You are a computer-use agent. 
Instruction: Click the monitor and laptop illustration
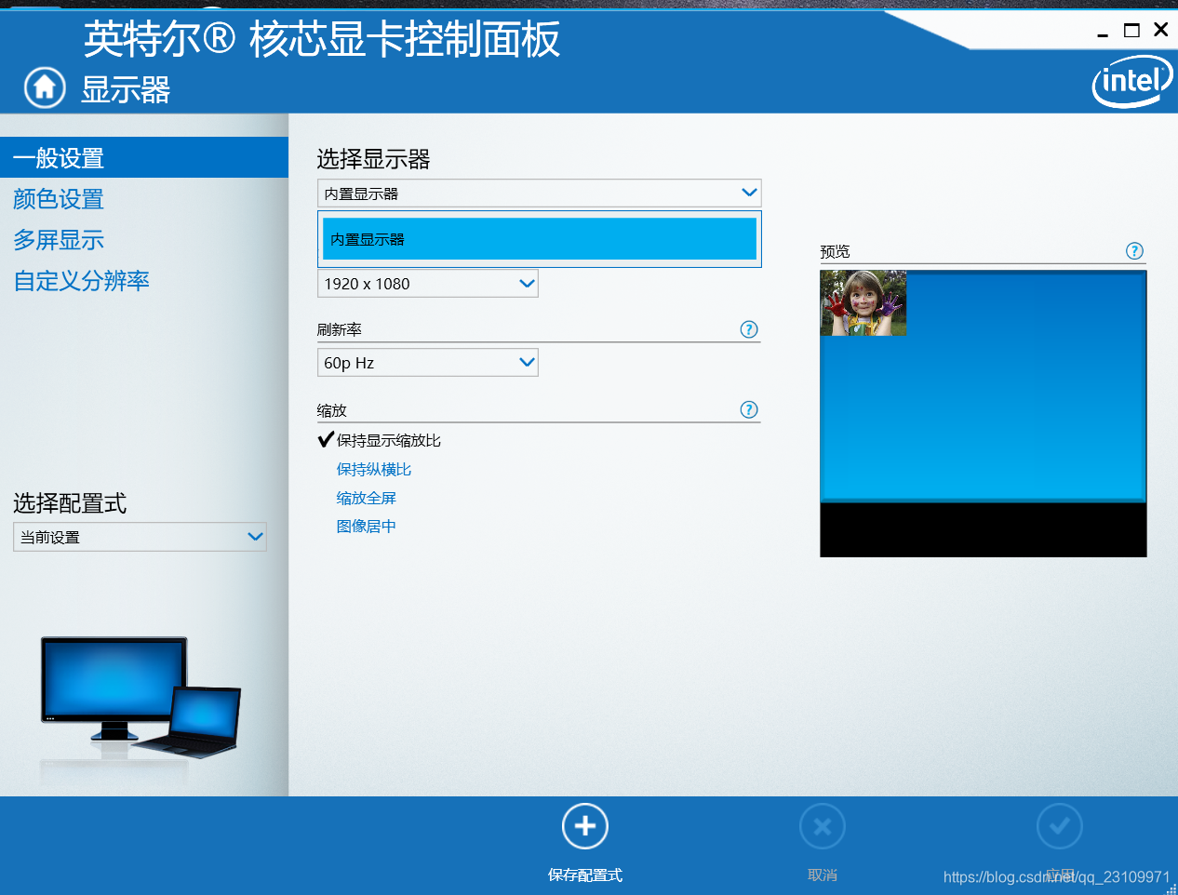pos(141,698)
